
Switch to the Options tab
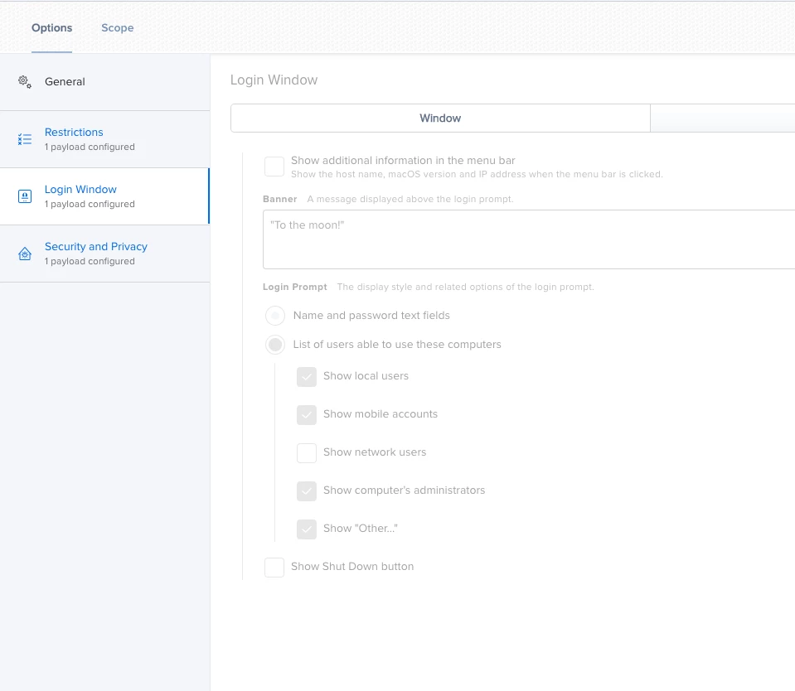point(51,28)
